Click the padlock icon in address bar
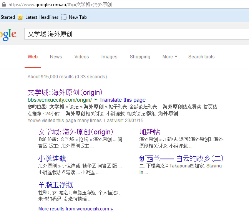 tap(4, 4)
